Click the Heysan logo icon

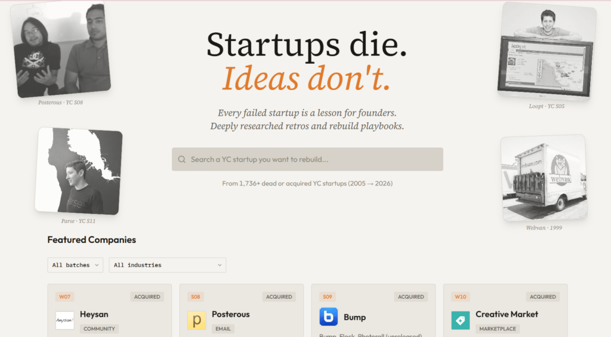click(64, 320)
